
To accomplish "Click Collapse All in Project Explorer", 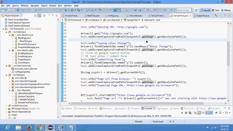I will click(x=35, y=16).
